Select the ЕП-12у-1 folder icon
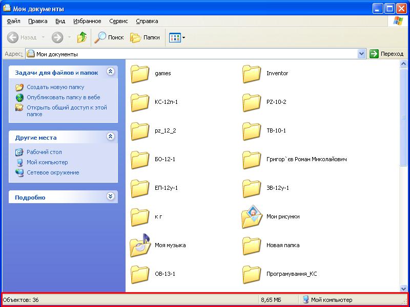Viewport: 410px width, 307px height. 140,188
